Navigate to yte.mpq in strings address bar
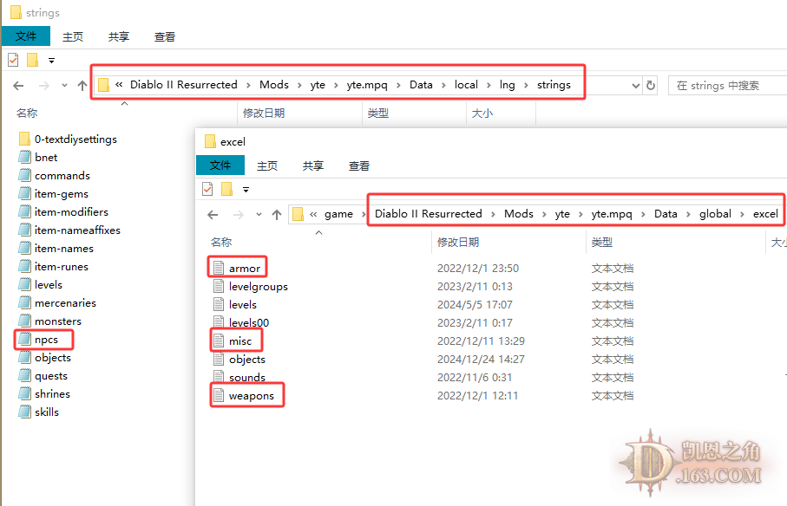 tap(367, 85)
